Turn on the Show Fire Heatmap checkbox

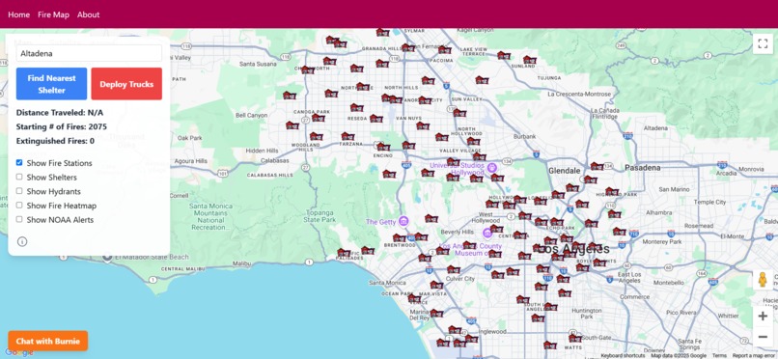[x=19, y=205]
